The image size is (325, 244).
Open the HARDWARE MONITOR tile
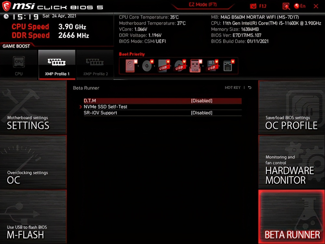tap(292, 162)
